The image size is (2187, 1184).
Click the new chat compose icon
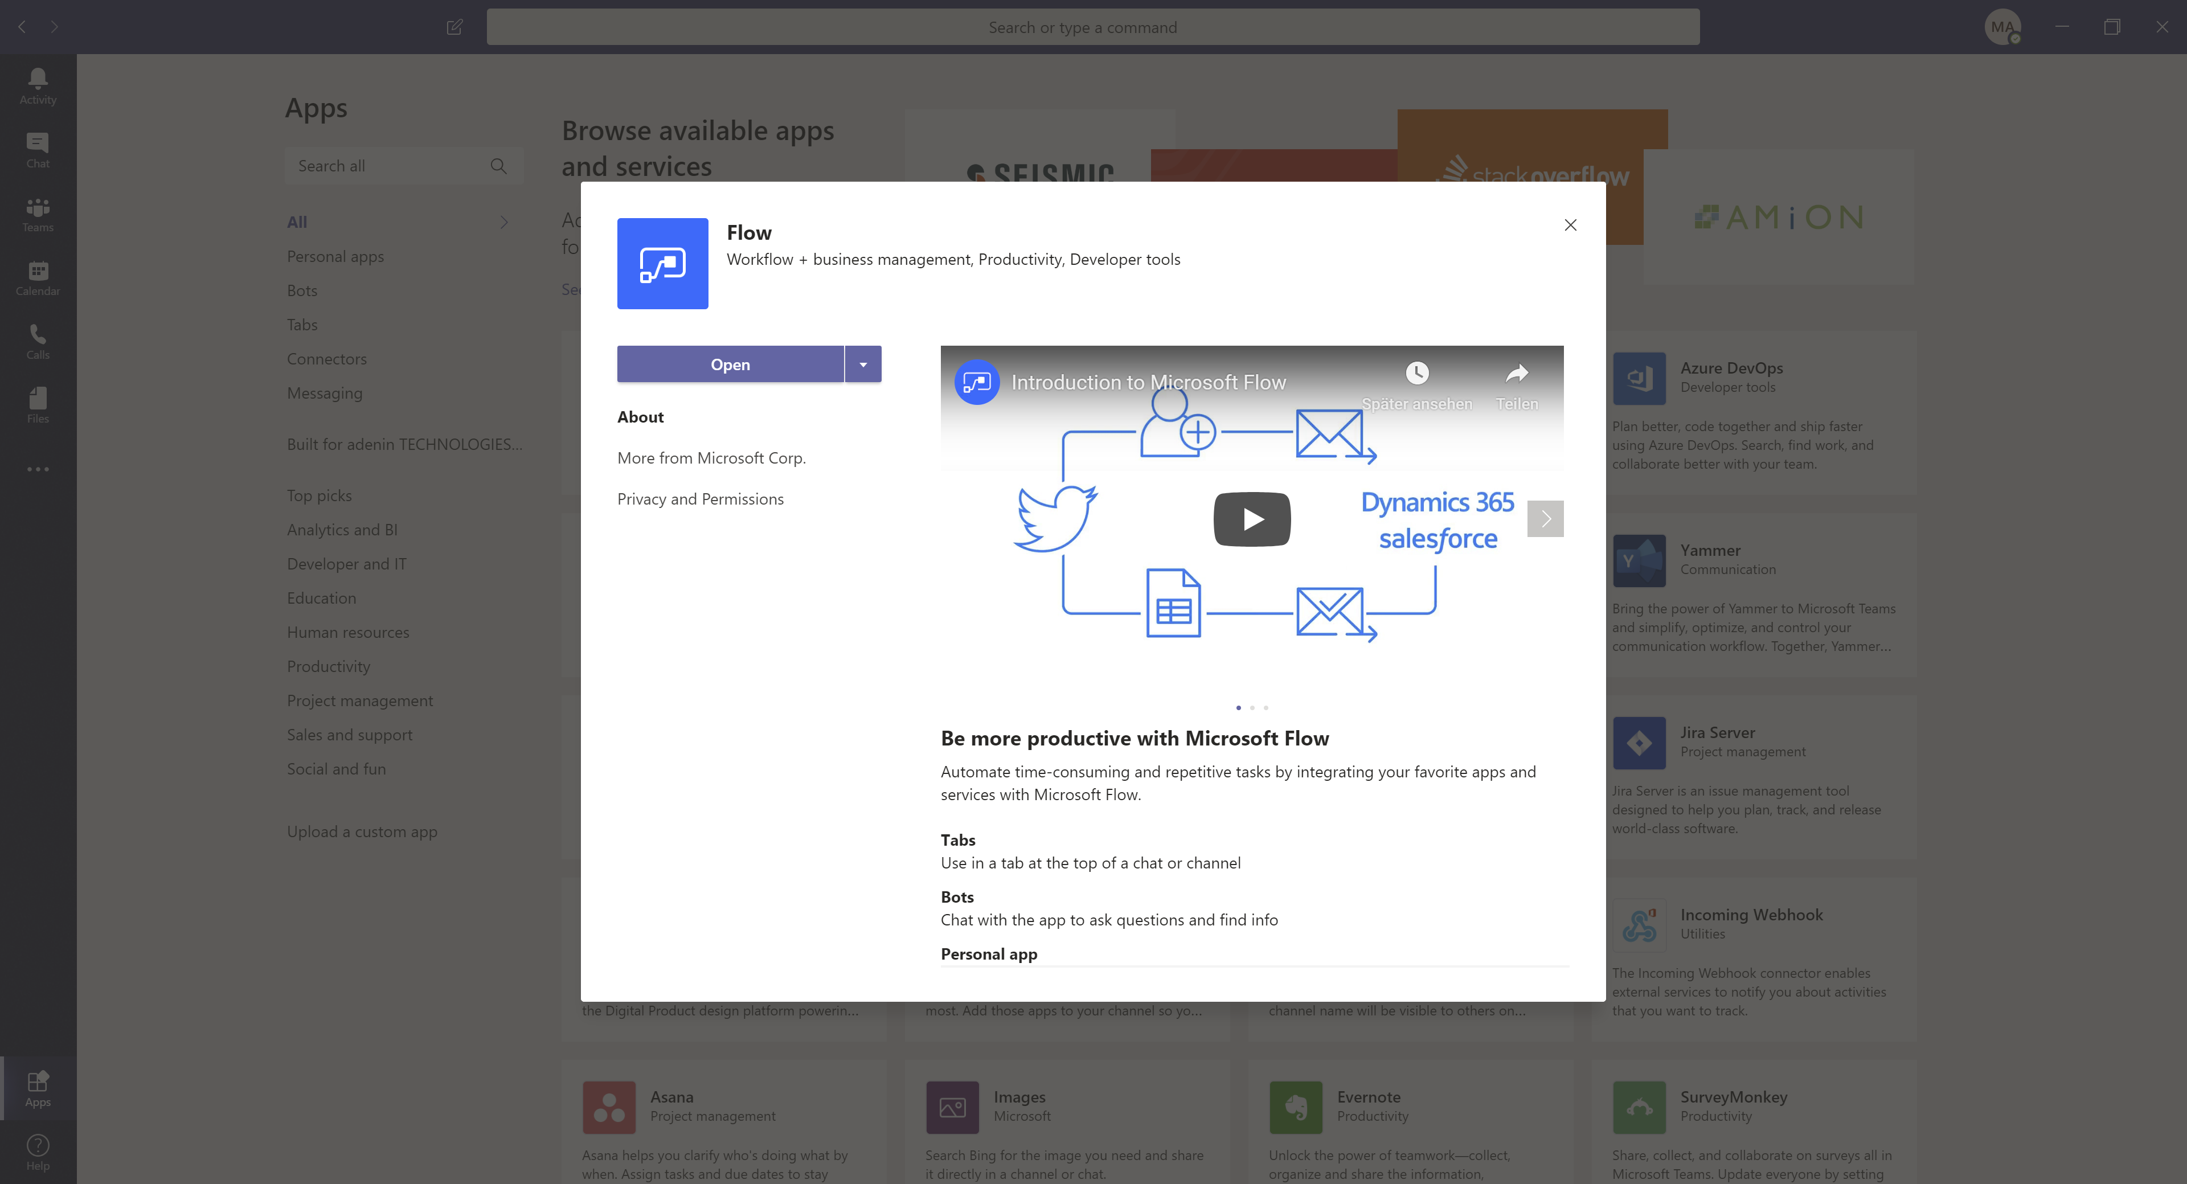point(454,27)
